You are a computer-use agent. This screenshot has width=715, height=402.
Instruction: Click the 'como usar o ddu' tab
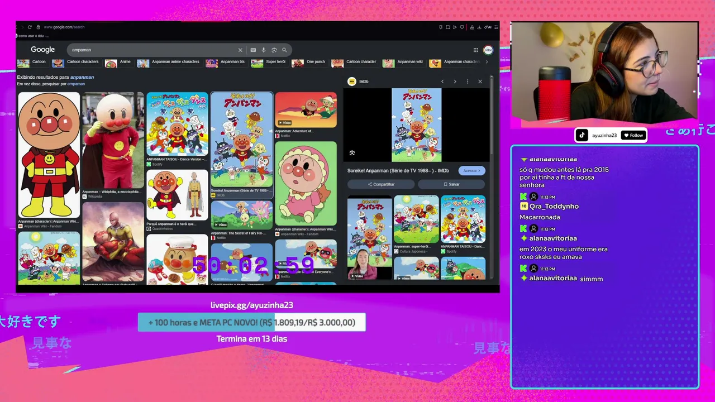33,36
